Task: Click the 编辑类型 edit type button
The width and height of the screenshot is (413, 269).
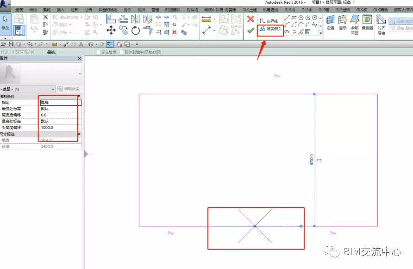Action: (69, 89)
